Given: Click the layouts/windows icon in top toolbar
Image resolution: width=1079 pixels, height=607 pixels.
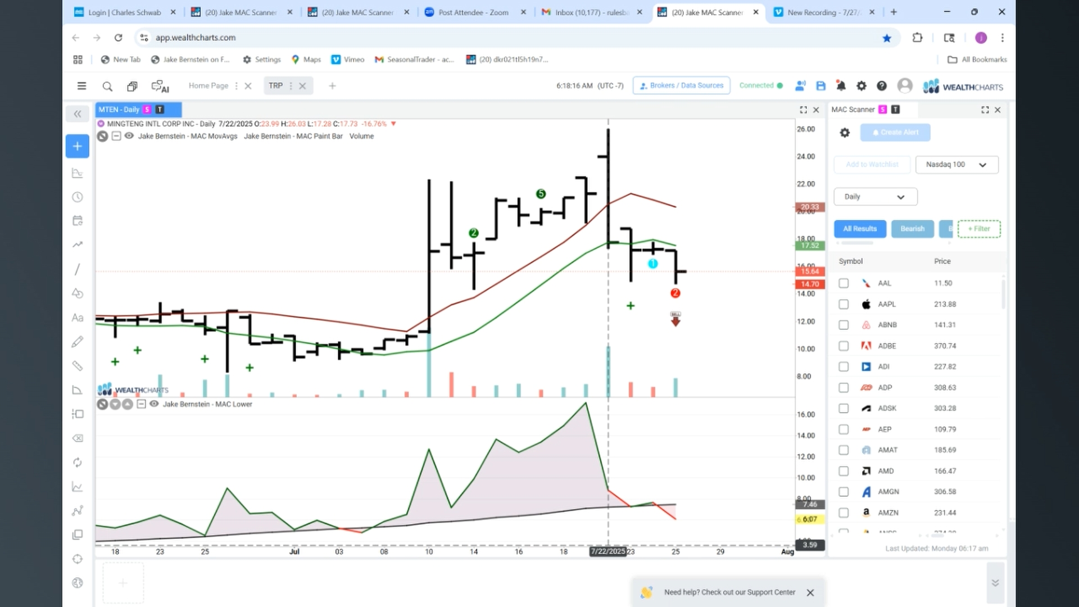Looking at the screenshot, I should coord(132,86).
